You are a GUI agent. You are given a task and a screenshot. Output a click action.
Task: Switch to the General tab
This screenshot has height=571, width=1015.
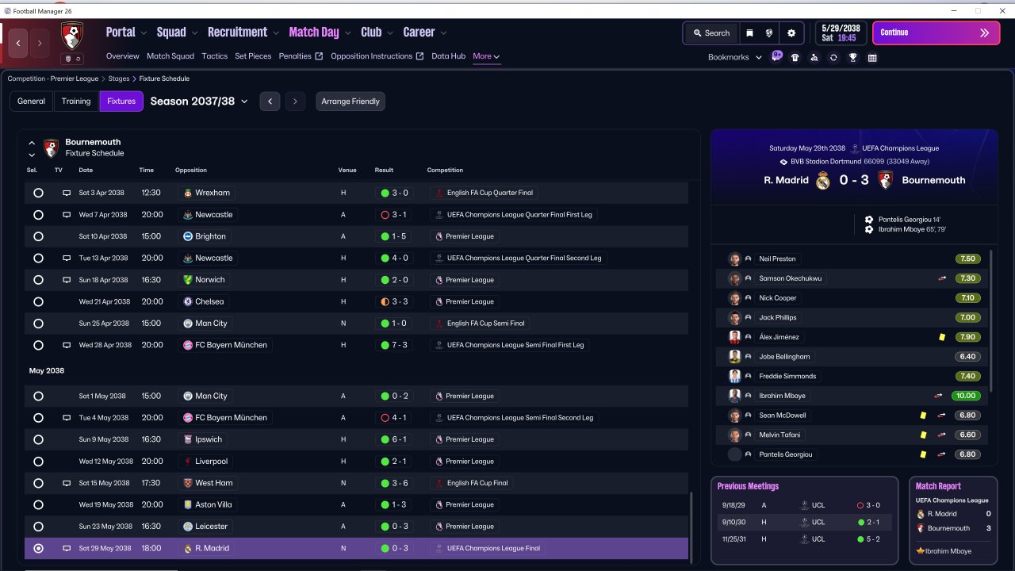click(x=32, y=102)
